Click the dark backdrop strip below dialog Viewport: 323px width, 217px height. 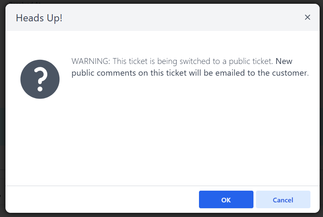(162, 215)
